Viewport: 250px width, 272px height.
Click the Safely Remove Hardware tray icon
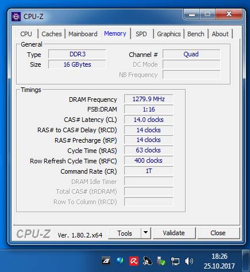click(161, 261)
